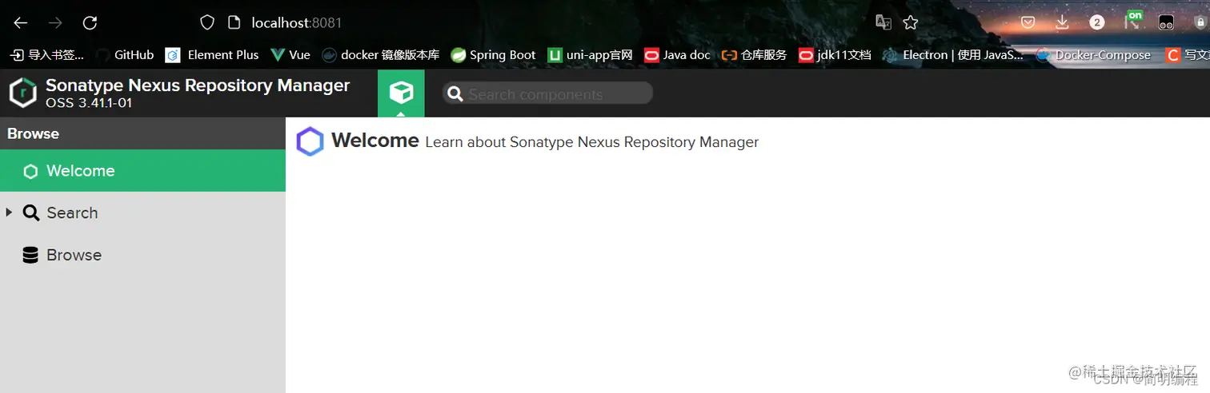Click the shield tracking protection icon
This screenshot has height=393, width=1210.
207,22
